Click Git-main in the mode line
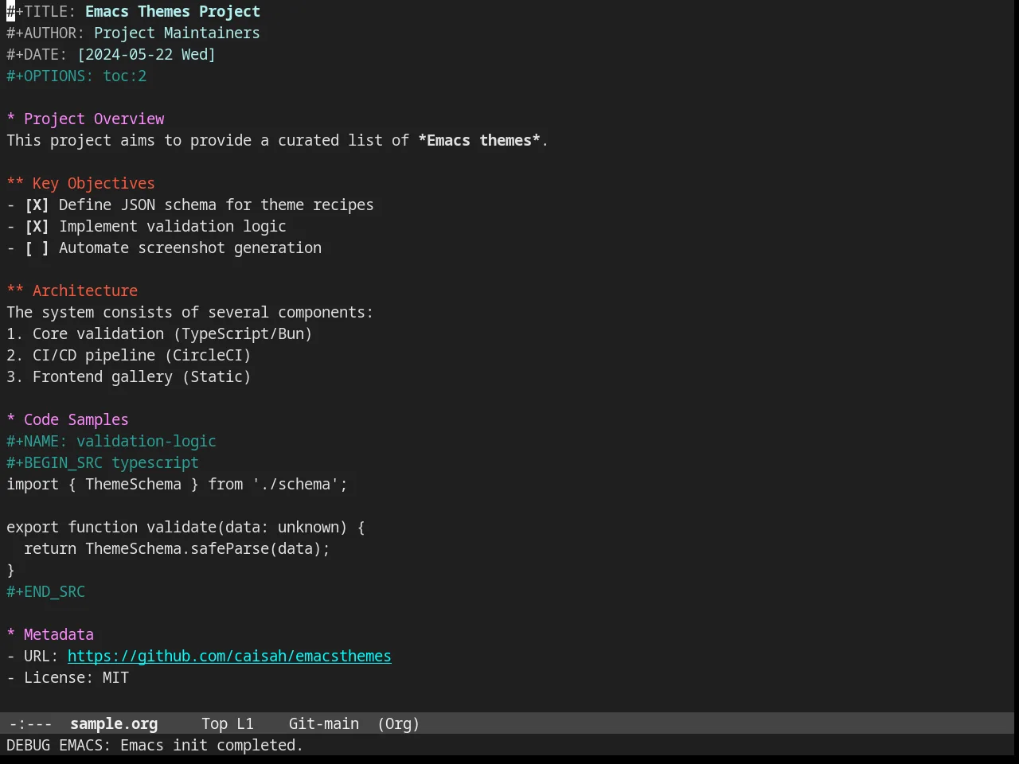This screenshot has height=764, width=1019. click(324, 723)
